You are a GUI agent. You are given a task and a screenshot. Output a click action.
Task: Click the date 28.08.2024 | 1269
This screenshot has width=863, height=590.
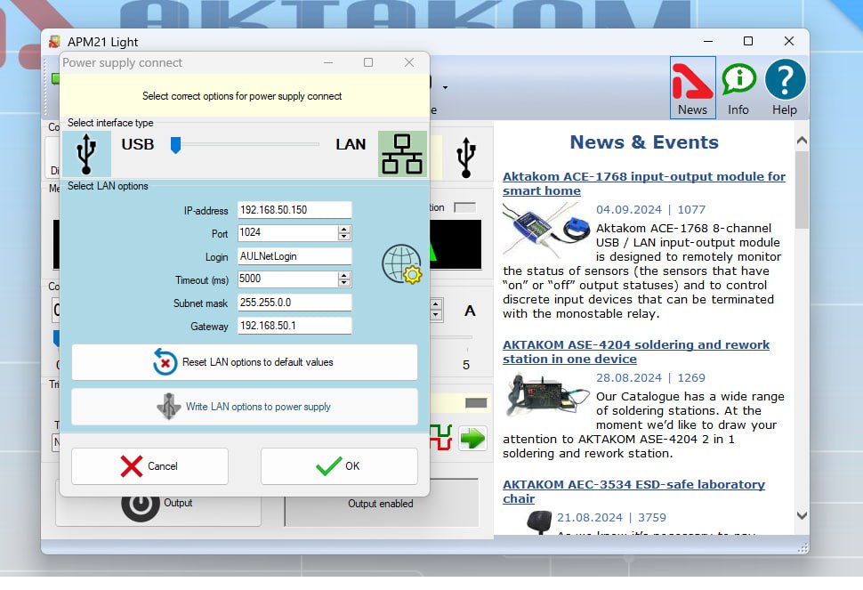(650, 378)
